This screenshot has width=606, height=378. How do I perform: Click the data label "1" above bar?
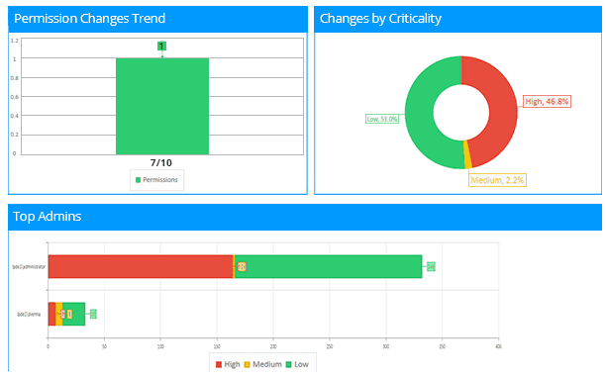(x=161, y=47)
